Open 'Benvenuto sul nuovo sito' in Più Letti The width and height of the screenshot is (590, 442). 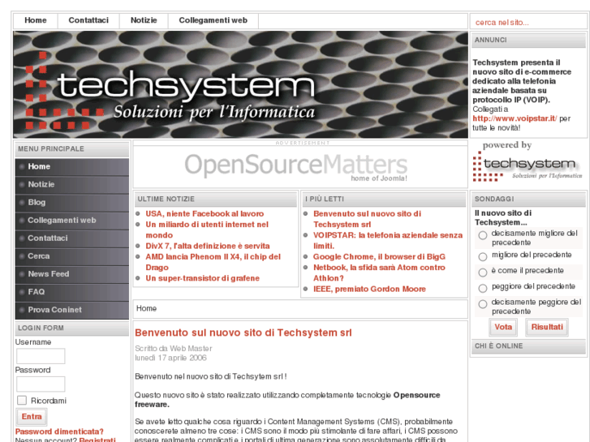(368, 219)
